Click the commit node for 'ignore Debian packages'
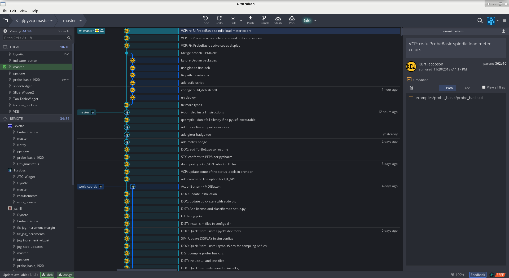Viewport: 509px width, 278px height. 133,60
